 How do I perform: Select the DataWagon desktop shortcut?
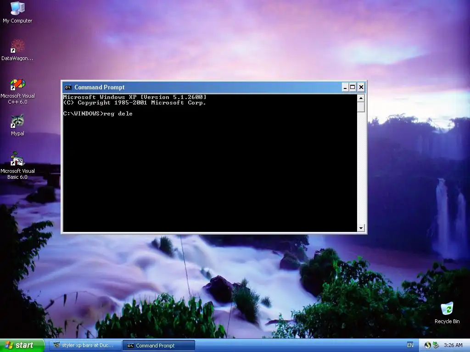pos(17,49)
